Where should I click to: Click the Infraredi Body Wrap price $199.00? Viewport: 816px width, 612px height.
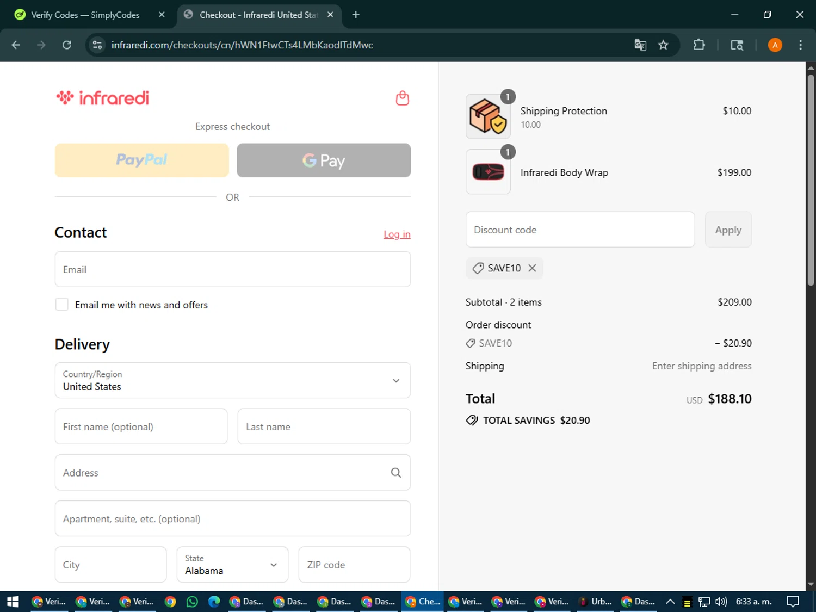[x=734, y=172]
